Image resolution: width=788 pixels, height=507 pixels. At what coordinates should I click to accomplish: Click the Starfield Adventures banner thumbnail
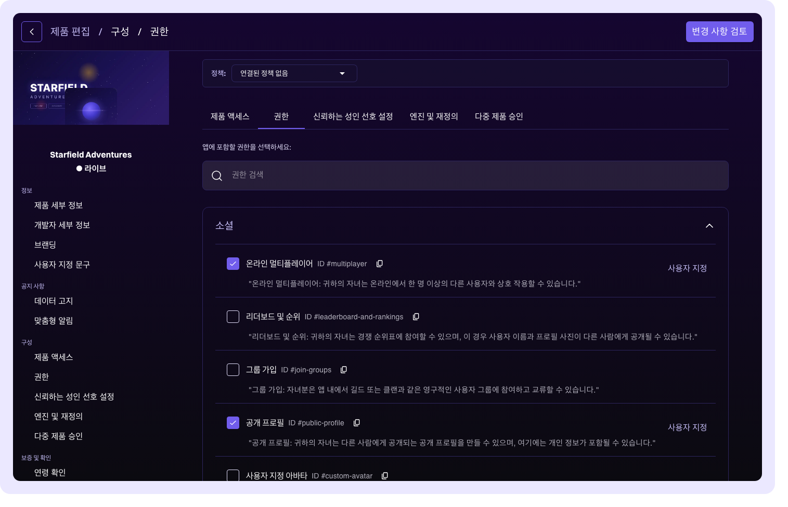click(91, 88)
